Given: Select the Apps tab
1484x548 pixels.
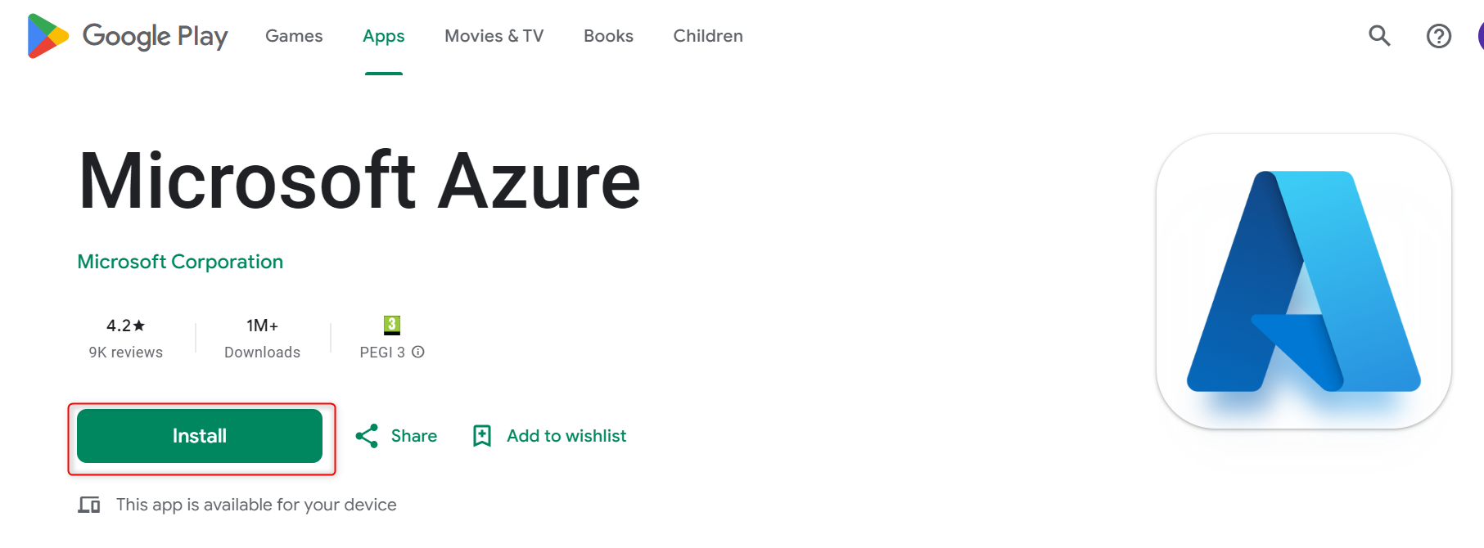Looking at the screenshot, I should (x=383, y=36).
